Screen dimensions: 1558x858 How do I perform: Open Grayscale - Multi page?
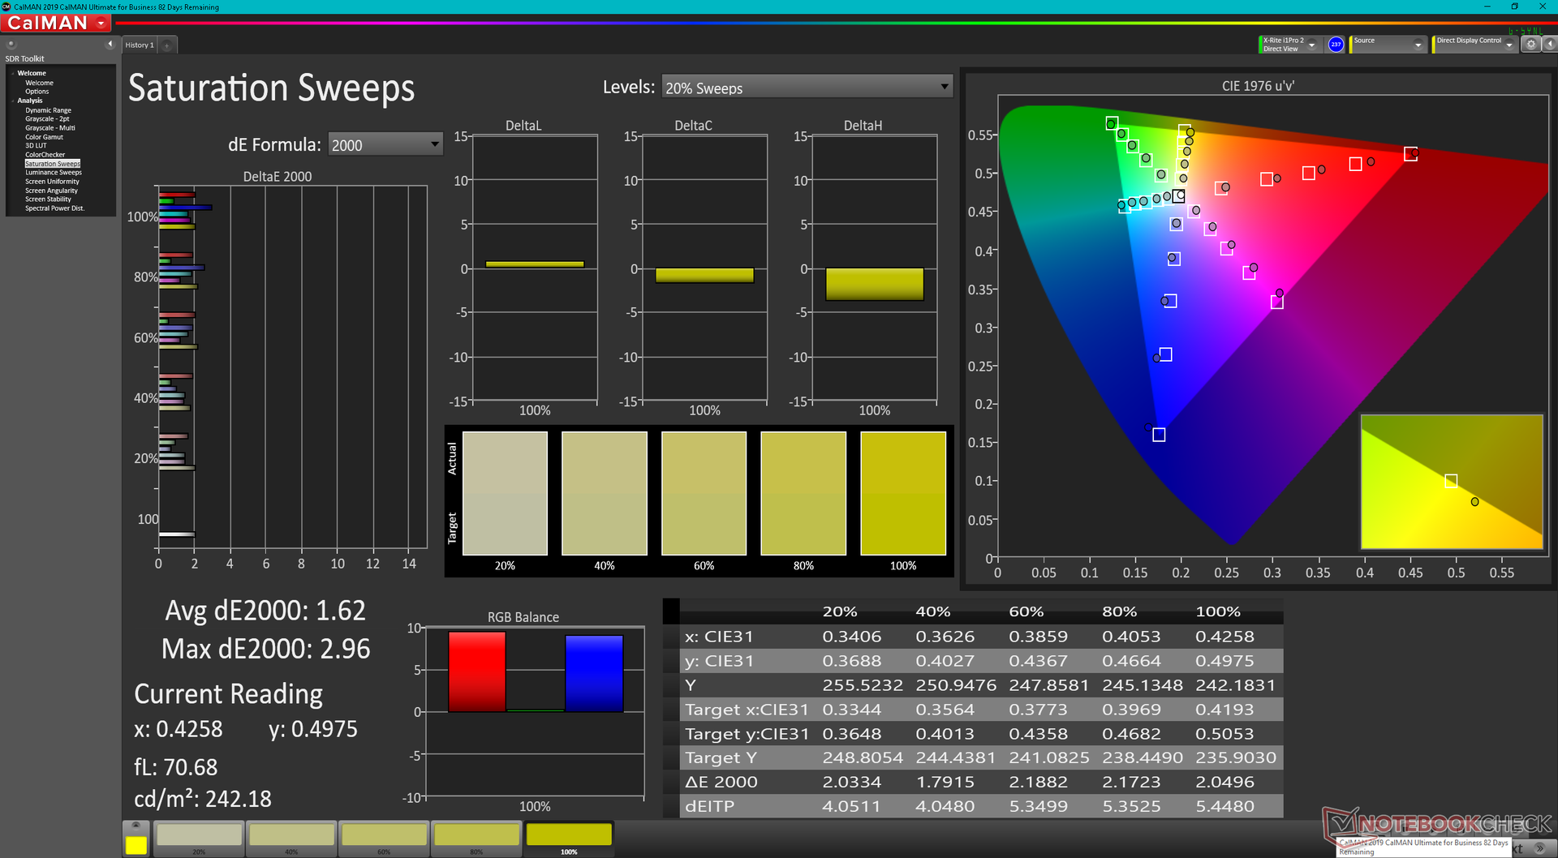coord(49,128)
